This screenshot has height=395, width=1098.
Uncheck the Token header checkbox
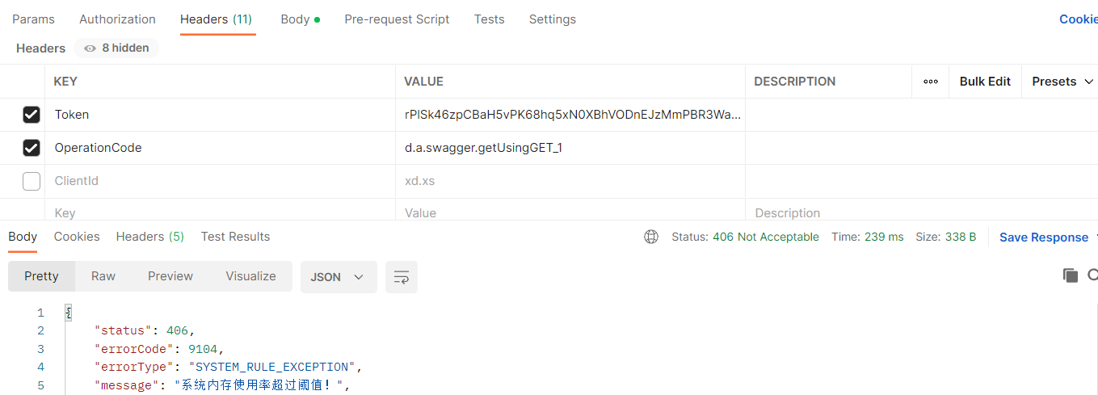32,115
